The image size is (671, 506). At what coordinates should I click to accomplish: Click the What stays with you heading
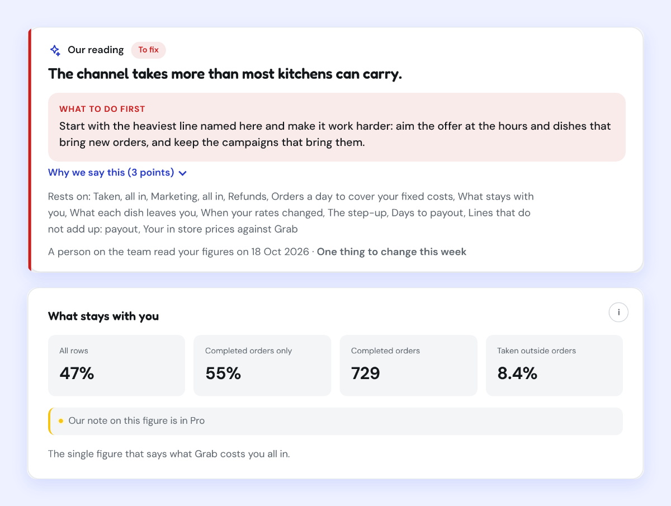103,316
